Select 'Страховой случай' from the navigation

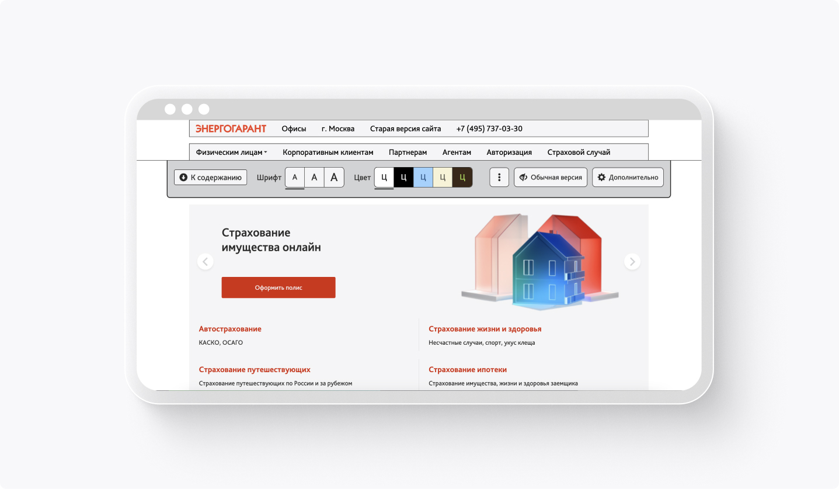(x=578, y=151)
